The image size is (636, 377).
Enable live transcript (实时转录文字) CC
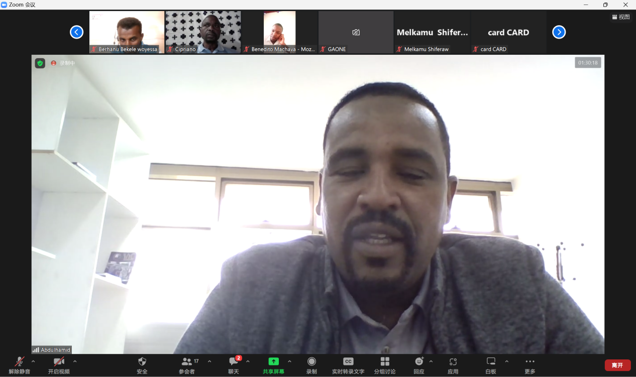348,362
